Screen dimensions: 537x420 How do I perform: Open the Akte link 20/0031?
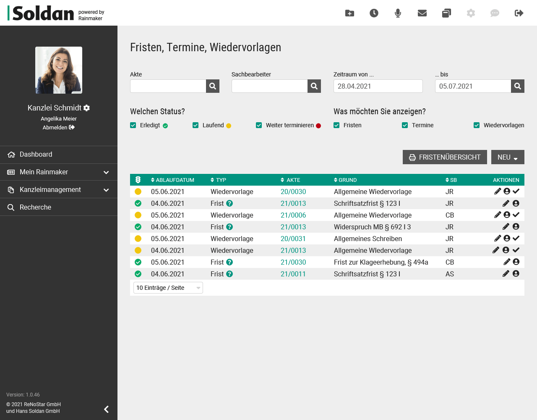293,239
